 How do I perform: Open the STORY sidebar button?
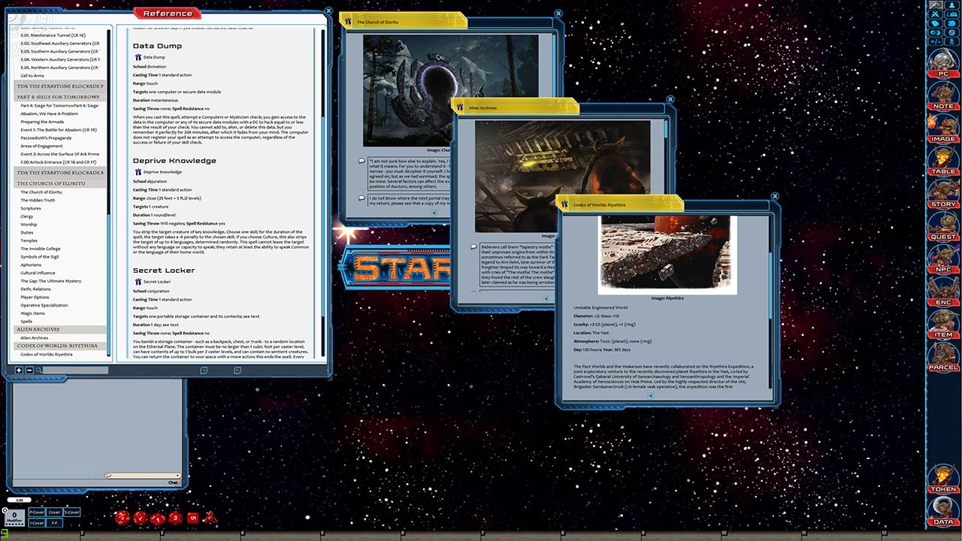[942, 194]
